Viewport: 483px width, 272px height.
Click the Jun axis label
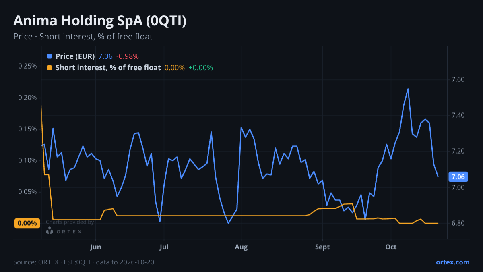click(x=96, y=247)
